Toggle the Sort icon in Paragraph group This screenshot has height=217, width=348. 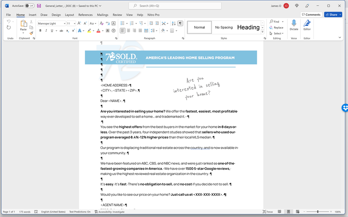pyautogui.click(x=174, y=23)
